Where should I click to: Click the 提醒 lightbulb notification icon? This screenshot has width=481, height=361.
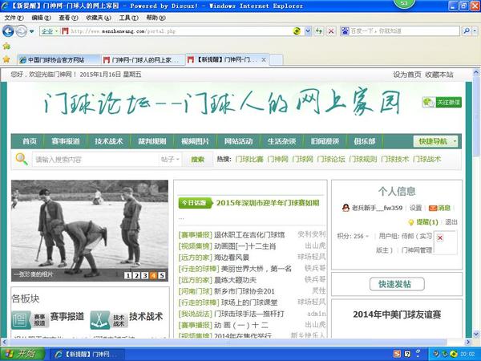point(409,221)
